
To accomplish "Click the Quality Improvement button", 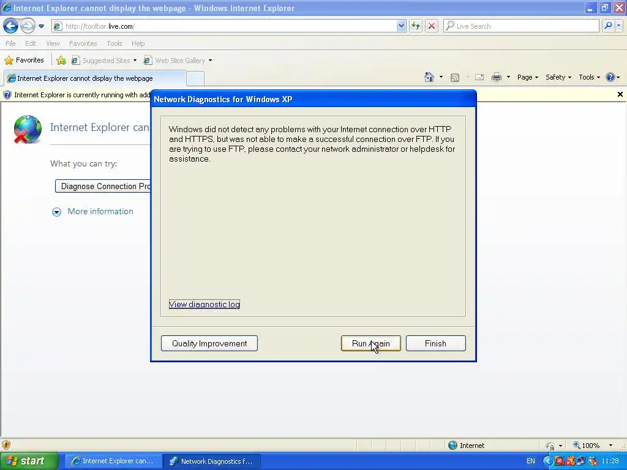I will [209, 343].
